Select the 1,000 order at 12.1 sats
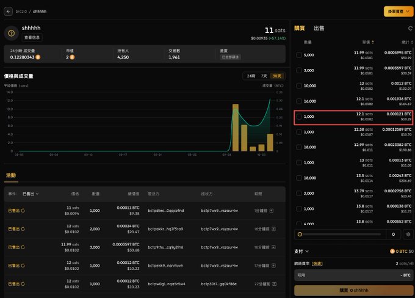 [299, 116]
